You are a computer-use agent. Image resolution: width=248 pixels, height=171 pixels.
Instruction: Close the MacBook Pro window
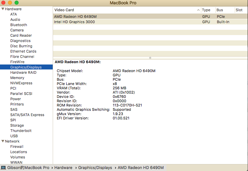(3, 3)
